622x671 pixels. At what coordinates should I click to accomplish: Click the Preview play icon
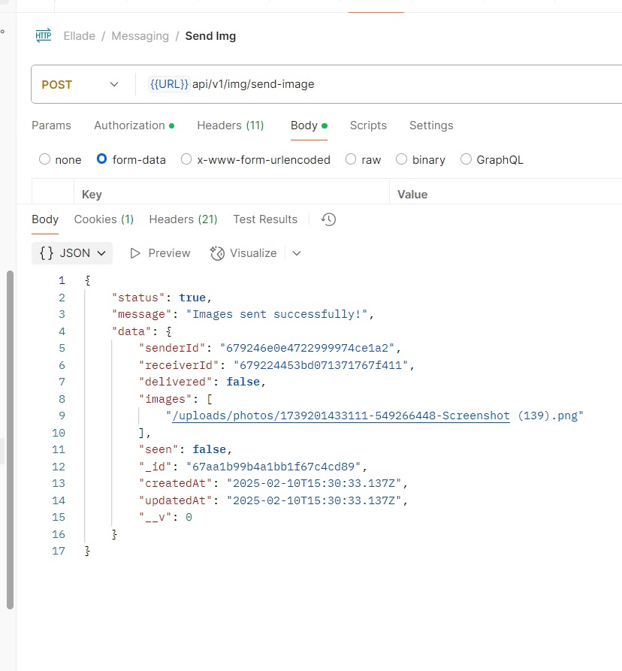135,253
